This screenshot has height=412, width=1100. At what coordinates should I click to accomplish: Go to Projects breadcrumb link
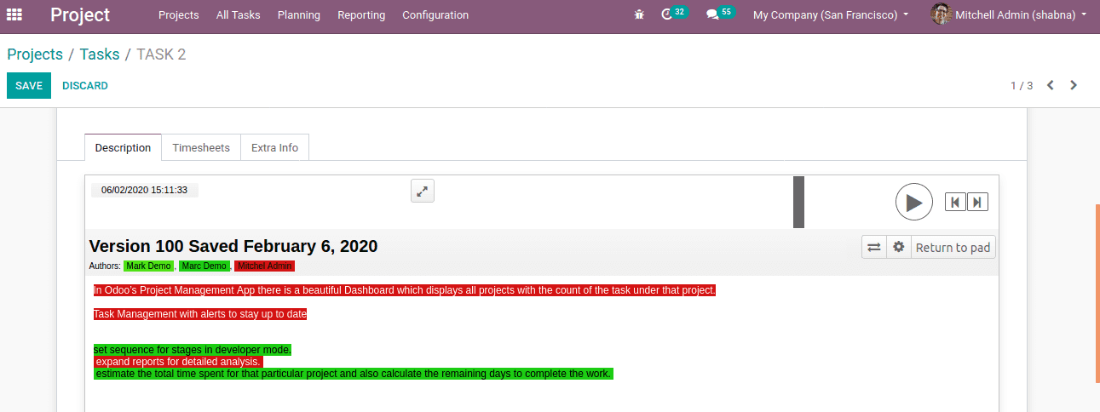pos(35,54)
